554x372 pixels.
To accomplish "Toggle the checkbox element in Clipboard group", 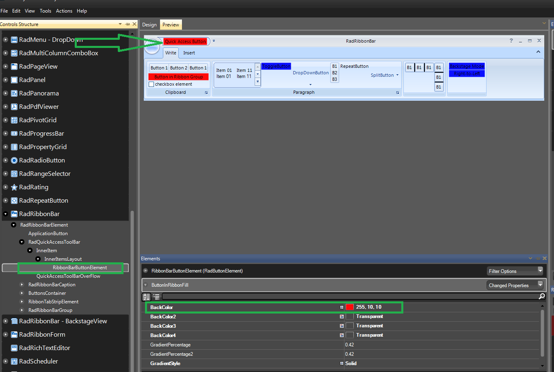I will point(151,84).
